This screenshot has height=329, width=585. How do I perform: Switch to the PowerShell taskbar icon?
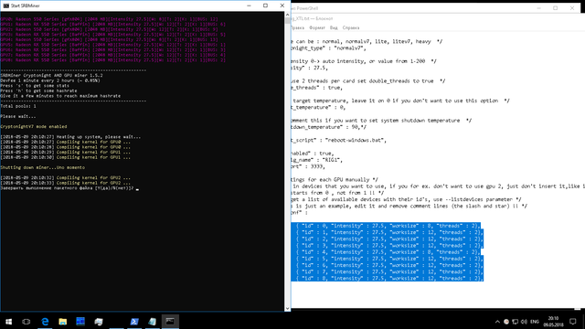(134, 321)
